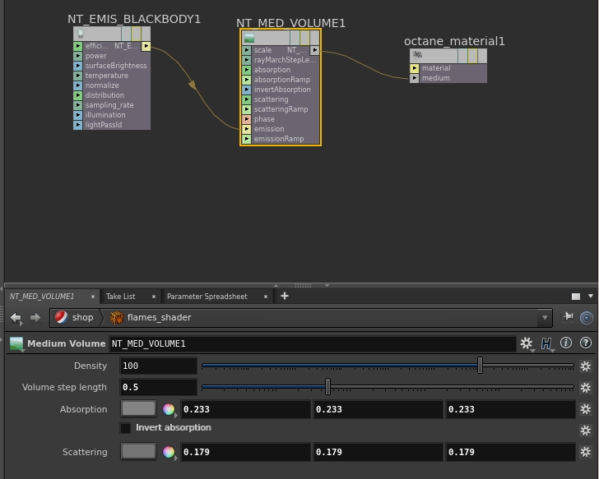Toggle the follow-selection target icon

pos(587,317)
